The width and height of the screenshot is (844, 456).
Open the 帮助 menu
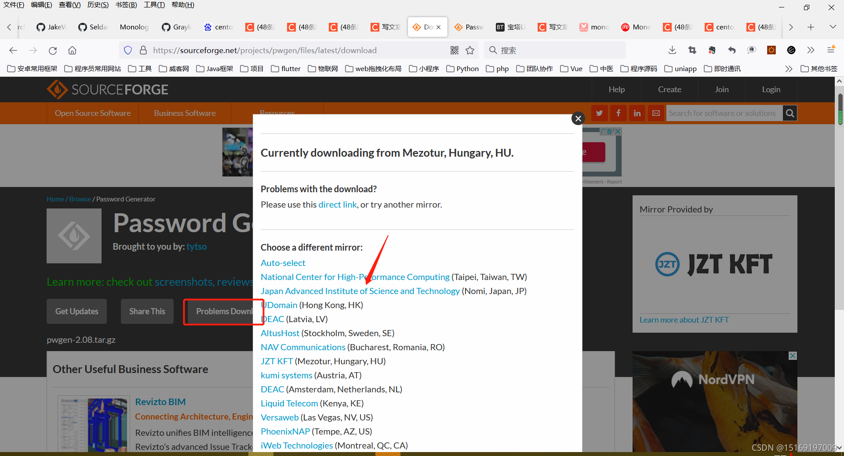coord(183,5)
